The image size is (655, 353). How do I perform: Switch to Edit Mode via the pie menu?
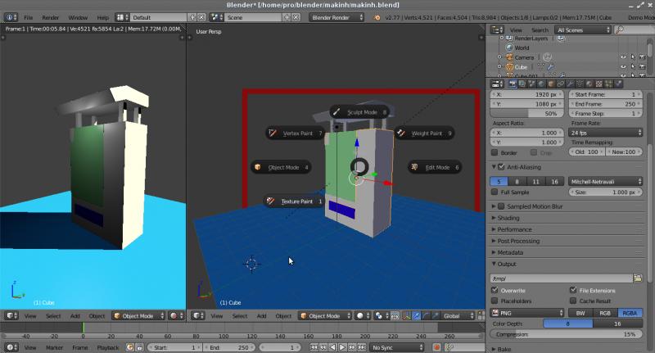click(x=436, y=167)
